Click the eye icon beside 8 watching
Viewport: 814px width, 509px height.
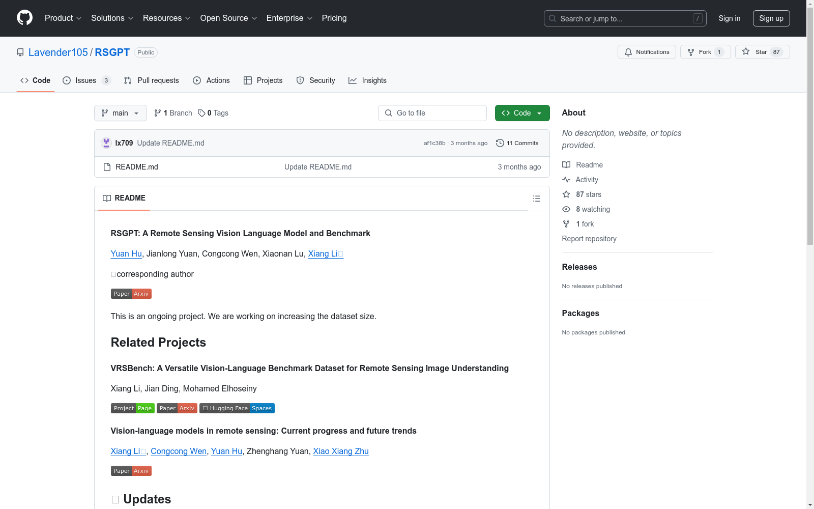566,209
